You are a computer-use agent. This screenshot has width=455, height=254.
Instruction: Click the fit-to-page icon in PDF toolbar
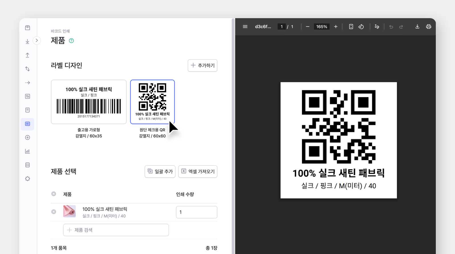351,27
